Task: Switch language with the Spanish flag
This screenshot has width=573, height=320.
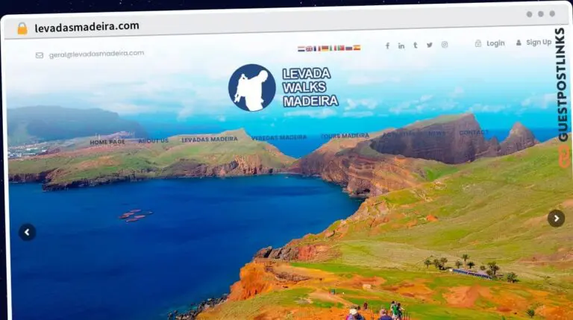Action: coord(357,48)
